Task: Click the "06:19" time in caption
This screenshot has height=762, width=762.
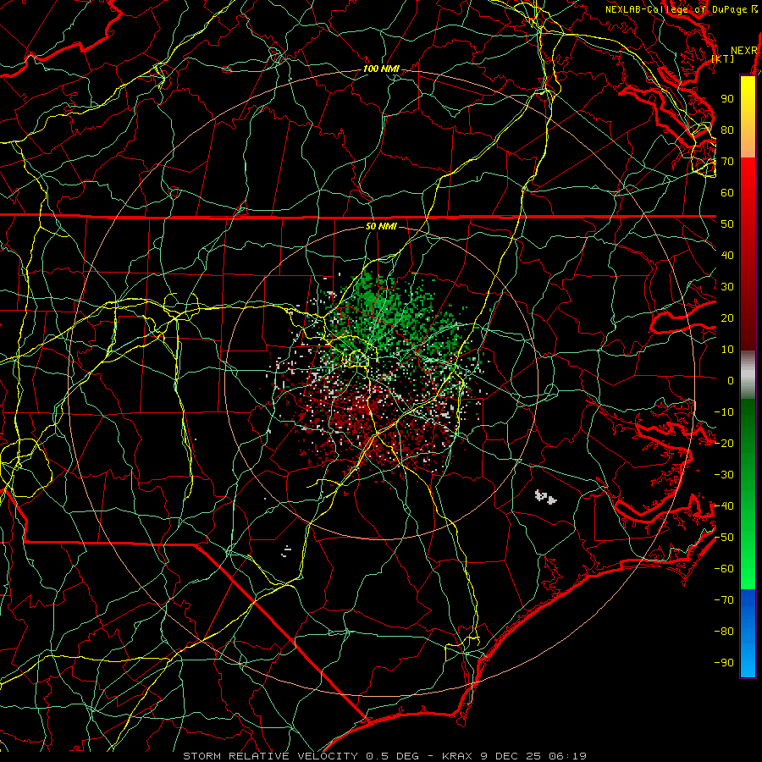Action: point(566,756)
